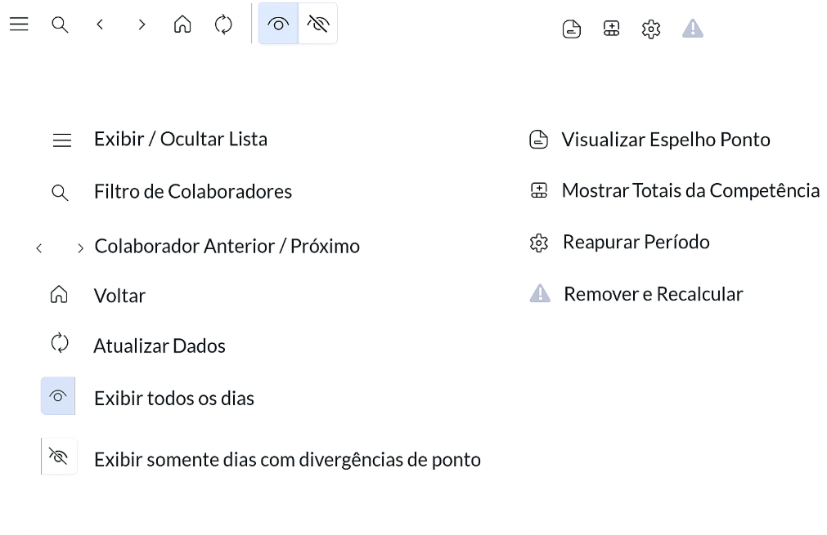Click the home icon in the toolbar
The height and width of the screenshot is (535, 827).
coord(182,25)
